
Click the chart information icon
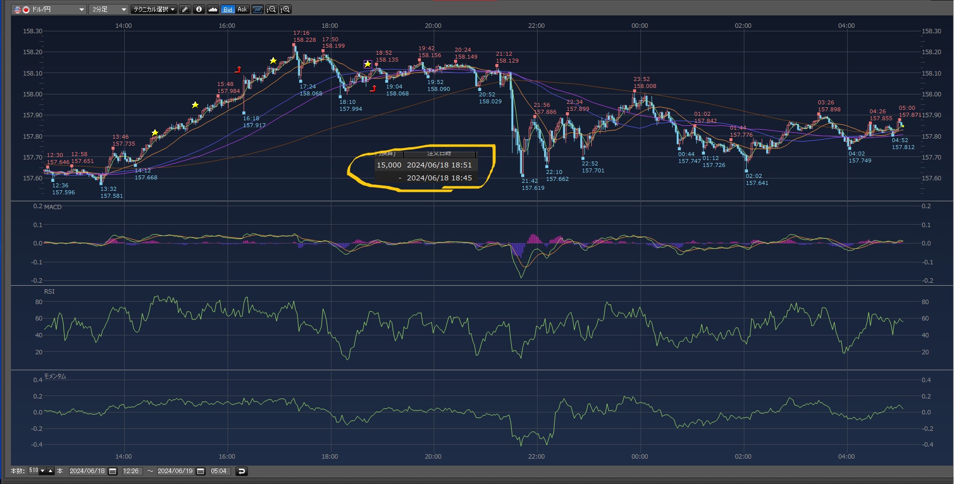(199, 9)
